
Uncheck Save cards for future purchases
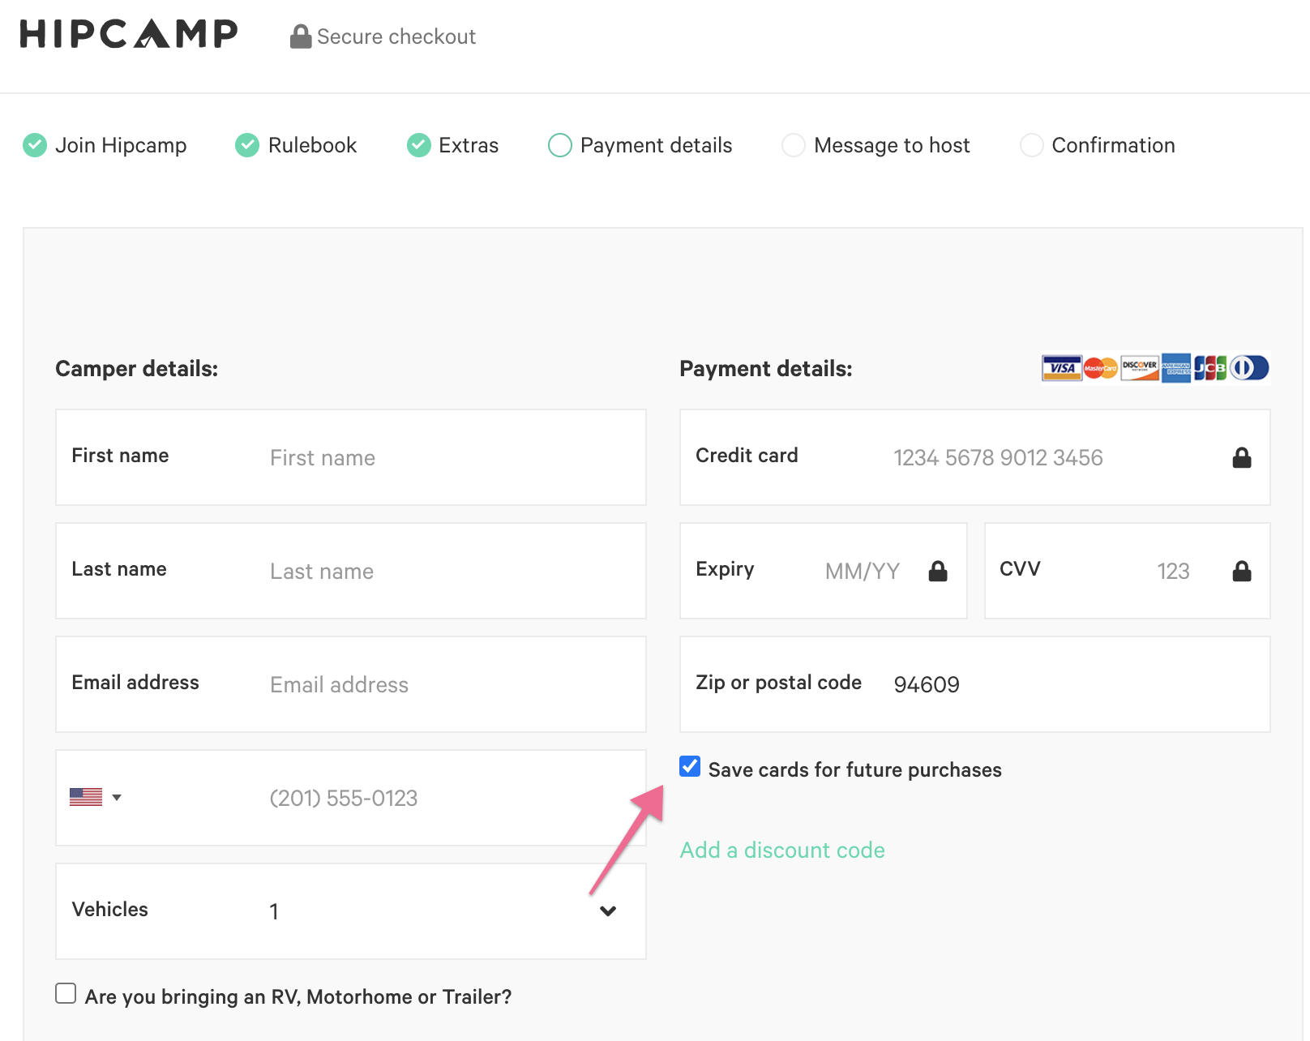[690, 766]
